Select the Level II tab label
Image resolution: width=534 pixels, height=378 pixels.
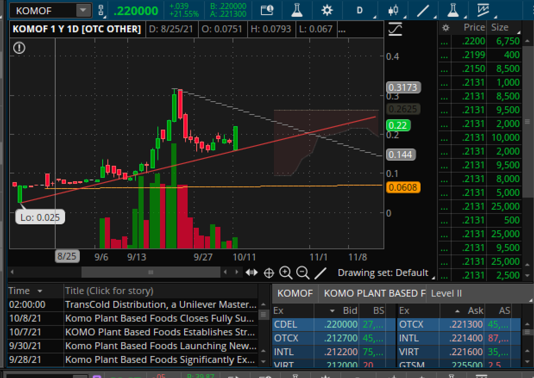coord(446,293)
